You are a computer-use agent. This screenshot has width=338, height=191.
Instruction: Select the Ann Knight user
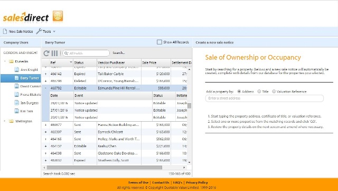pos(29,69)
